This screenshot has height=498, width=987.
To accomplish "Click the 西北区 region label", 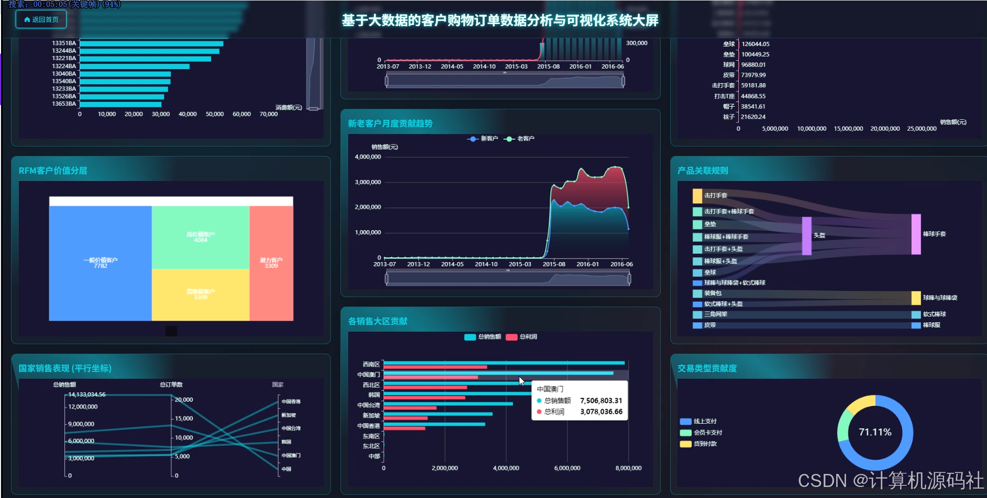I will click(x=371, y=385).
